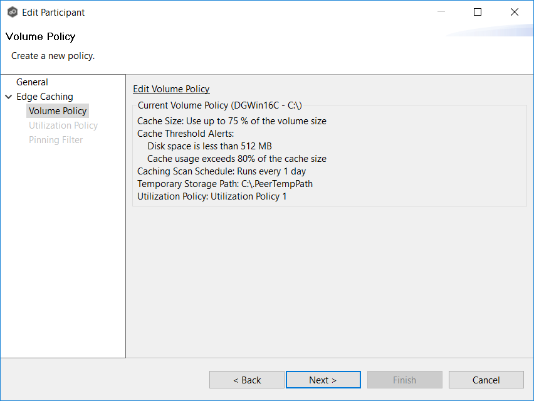Maximize the Edit Participant dialog
This screenshot has width=534, height=401.
click(478, 12)
